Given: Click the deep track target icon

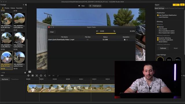Looking at the screenshot, I should click(37, 75).
